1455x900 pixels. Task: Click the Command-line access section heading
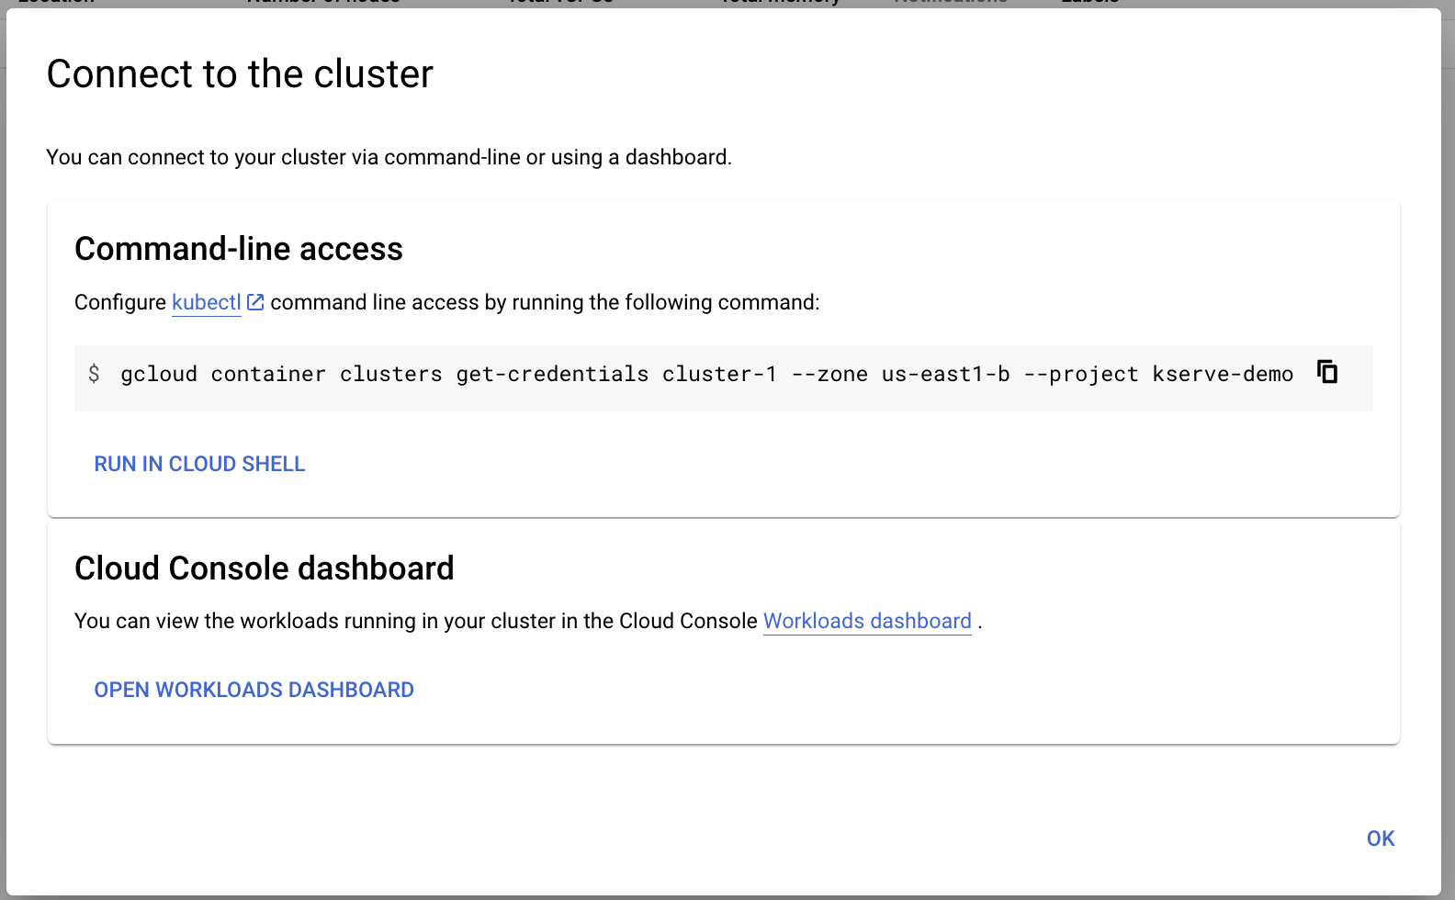click(239, 248)
